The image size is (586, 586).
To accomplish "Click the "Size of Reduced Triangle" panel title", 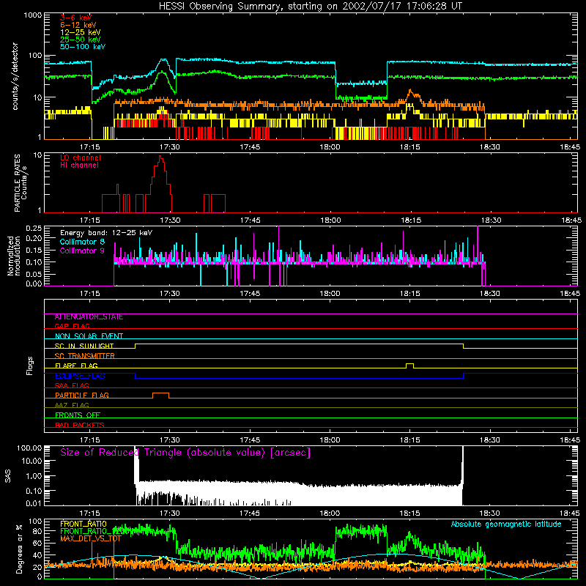I will coord(185,453).
